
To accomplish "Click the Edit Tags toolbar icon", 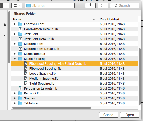I will pyautogui.click(x=103, y=5).
